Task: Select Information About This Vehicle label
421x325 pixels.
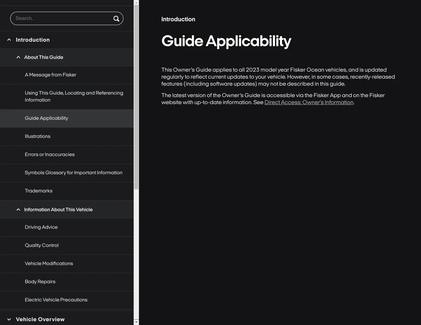Action: click(58, 210)
